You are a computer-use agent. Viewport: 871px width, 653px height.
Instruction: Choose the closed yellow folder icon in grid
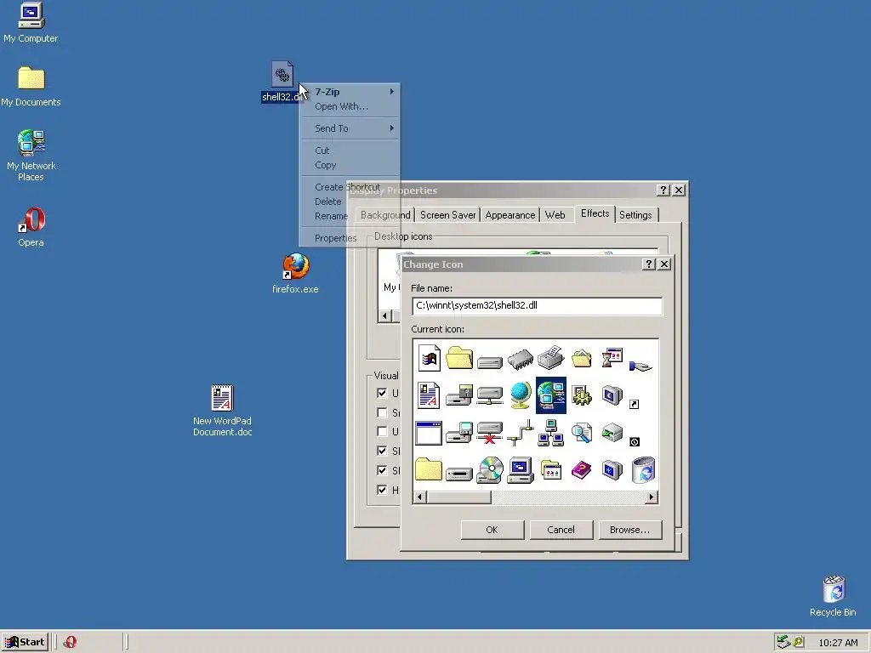(x=429, y=469)
